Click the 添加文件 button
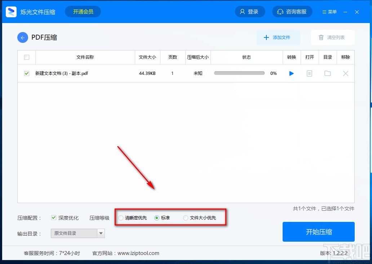 (278, 37)
